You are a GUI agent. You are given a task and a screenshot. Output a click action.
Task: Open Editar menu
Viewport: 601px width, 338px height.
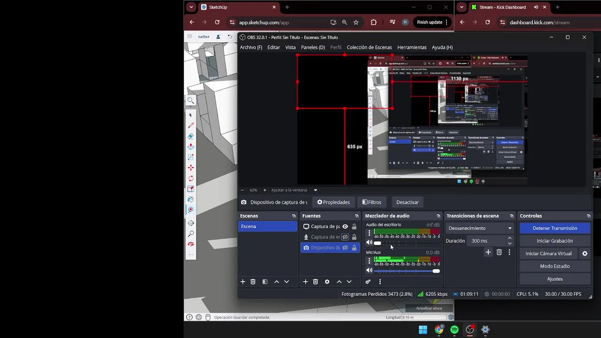[274, 47]
